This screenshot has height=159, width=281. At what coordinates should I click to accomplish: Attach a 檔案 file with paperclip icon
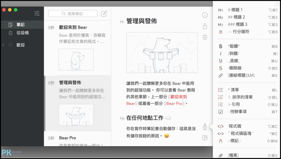220,156
